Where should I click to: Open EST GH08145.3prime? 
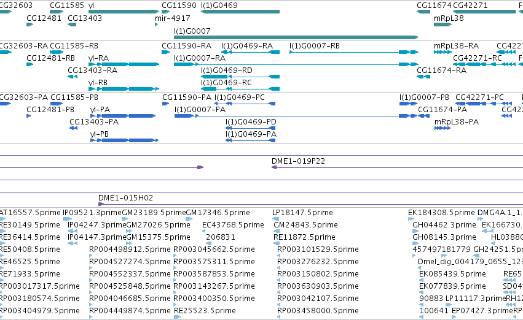coord(415,243)
